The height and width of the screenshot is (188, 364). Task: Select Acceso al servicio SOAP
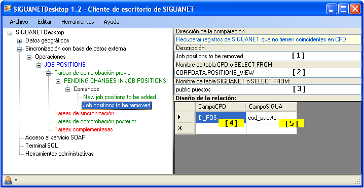[x=55, y=137]
